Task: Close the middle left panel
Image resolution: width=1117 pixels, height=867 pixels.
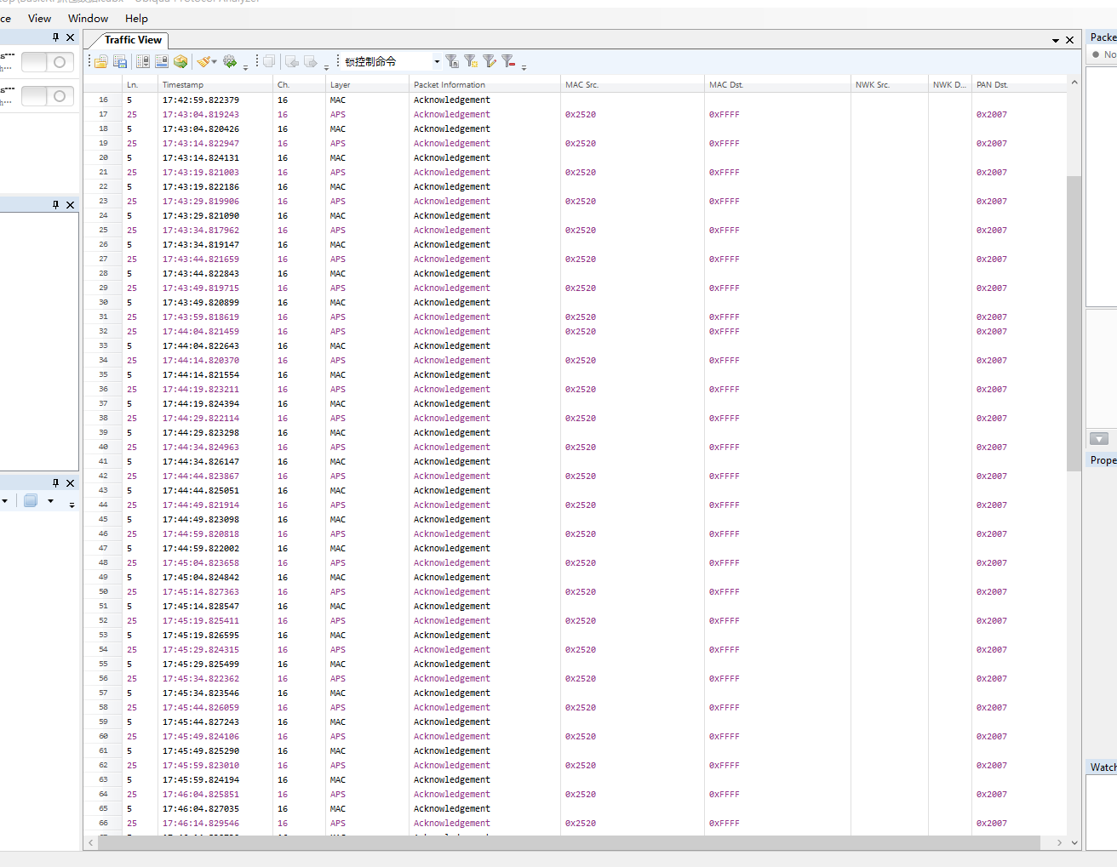Action: point(71,205)
